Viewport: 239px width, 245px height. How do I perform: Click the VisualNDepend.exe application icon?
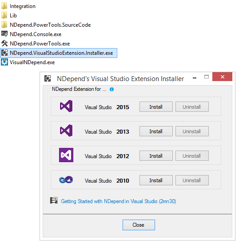click(4, 62)
